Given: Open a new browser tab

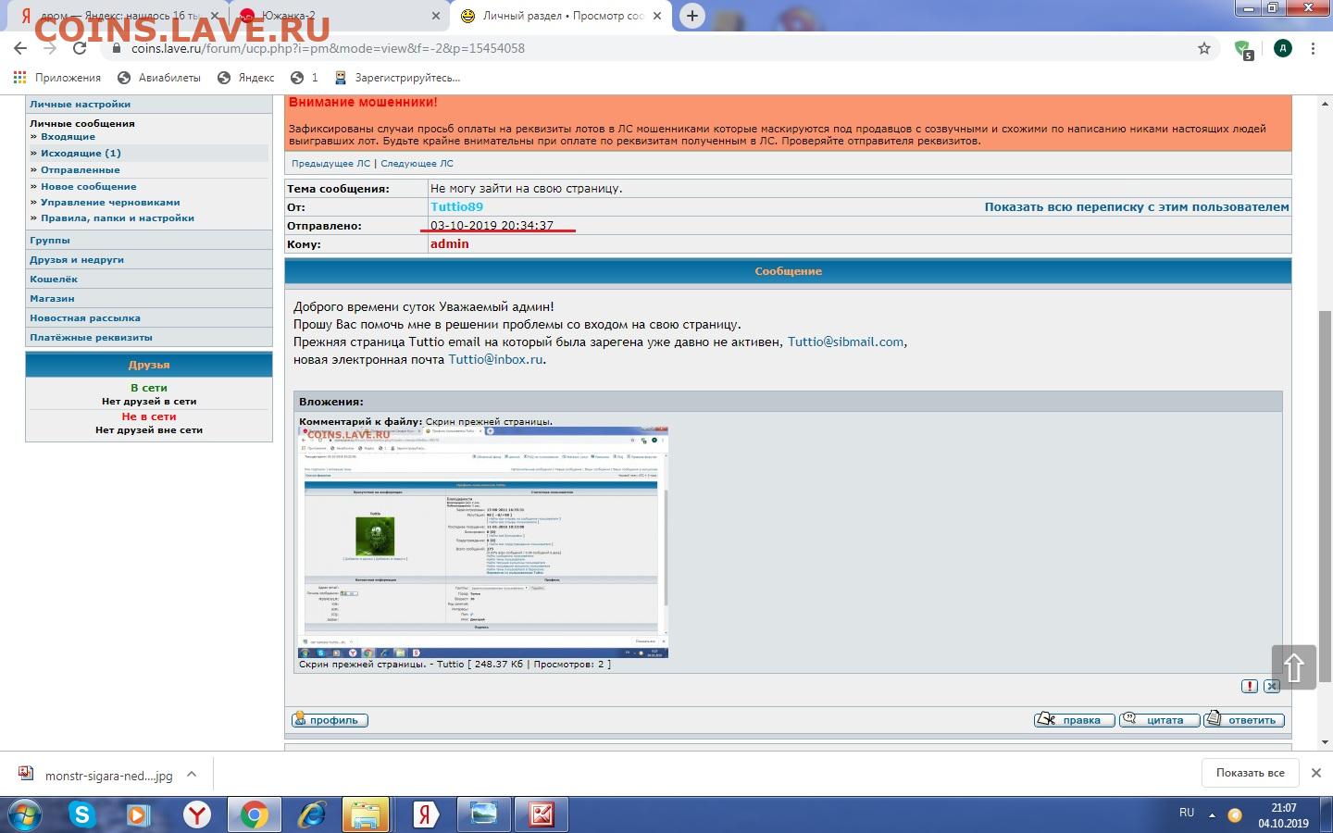Looking at the screenshot, I should click(x=691, y=16).
